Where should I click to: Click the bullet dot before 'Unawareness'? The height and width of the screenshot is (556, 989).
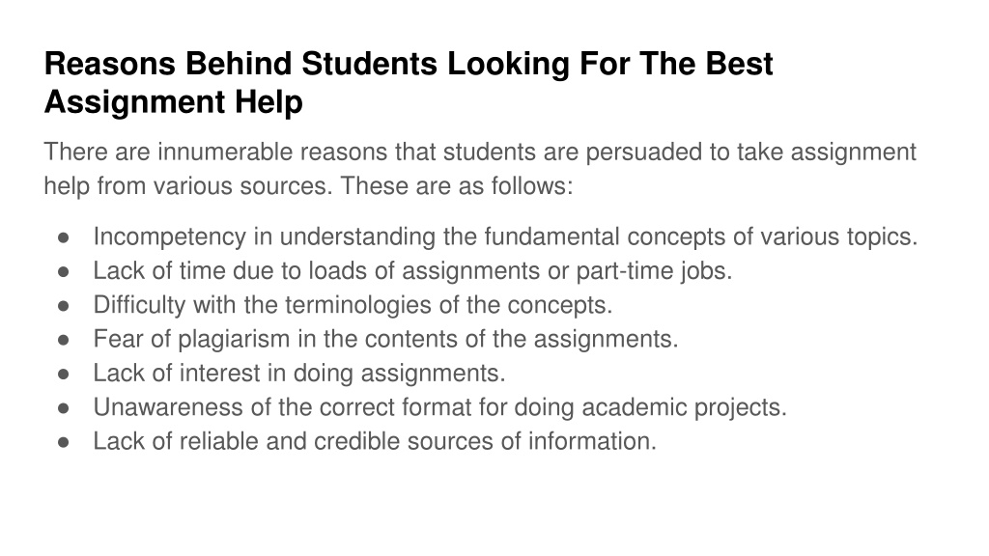click(63, 408)
